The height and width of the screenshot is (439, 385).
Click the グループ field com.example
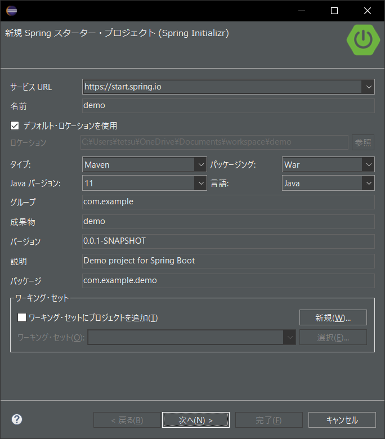coord(229,202)
